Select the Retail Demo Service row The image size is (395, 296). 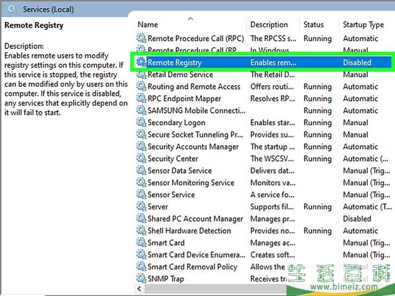pyautogui.click(x=180, y=75)
